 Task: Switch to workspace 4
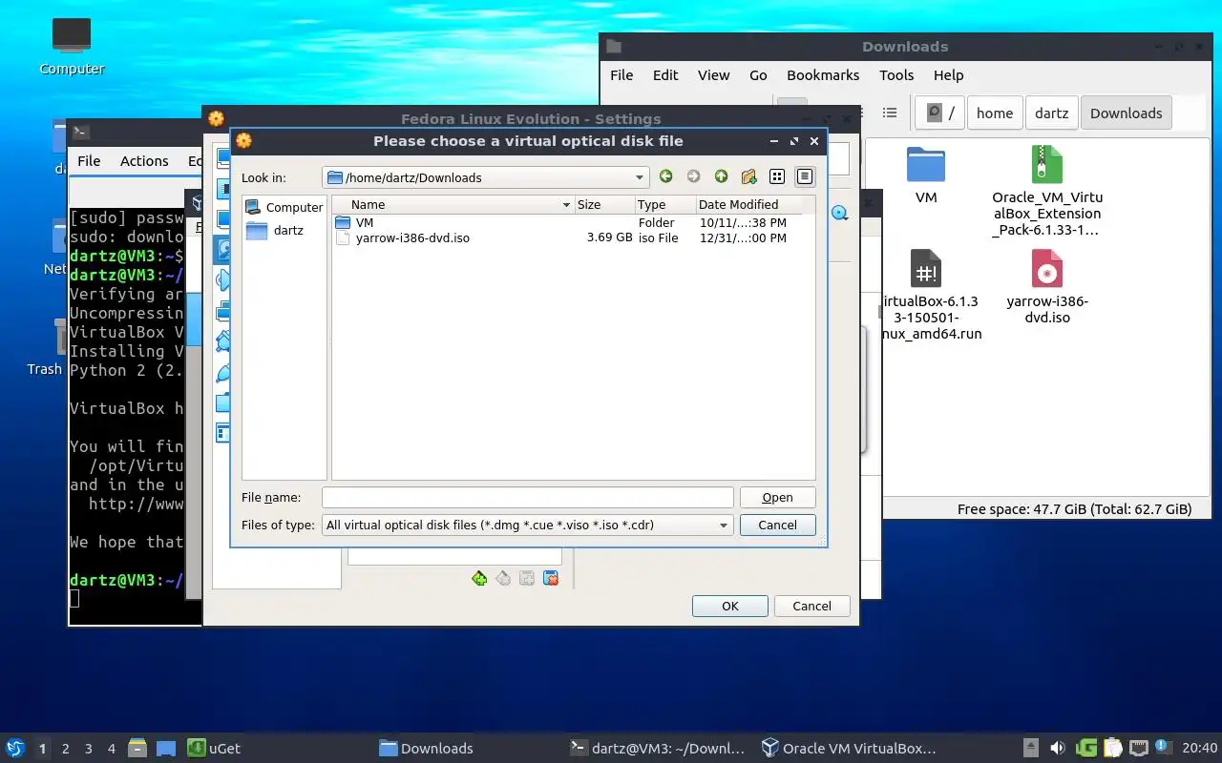point(112,749)
